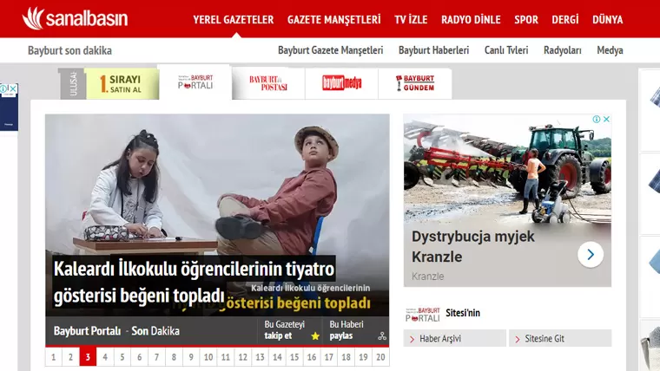Image resolution: width=660 pixels, height=371 pixels.
Task: Go to slide 2 in pagination
Action: (70, 357)
